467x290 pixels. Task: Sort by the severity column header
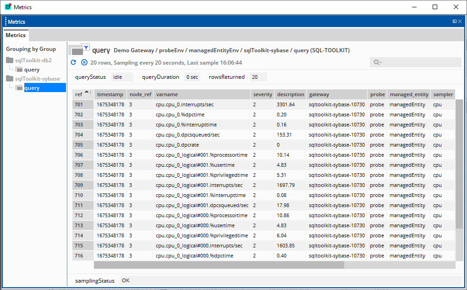pyautogui.click(x=263, y=94)
